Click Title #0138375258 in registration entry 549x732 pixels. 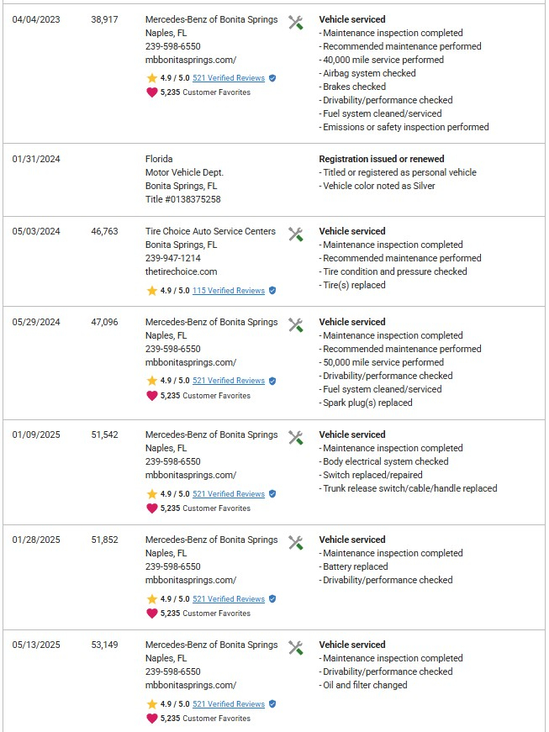point(182,199)
